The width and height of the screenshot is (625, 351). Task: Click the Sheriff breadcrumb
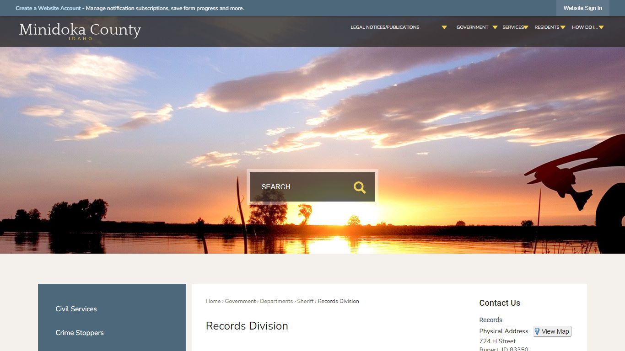pyautogui.click(x=305, y=301)
